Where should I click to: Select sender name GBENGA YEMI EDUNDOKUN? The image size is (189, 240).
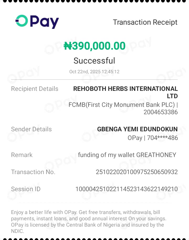tap(137, 129)
